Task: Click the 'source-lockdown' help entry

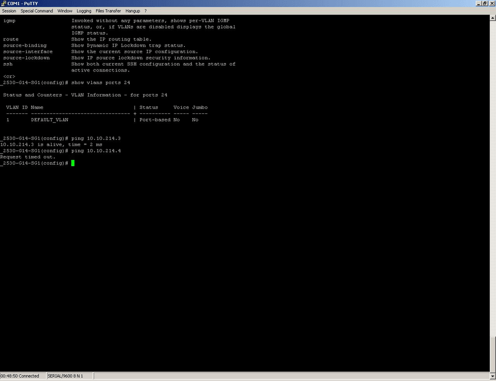Action: click(x=26, y=58)
